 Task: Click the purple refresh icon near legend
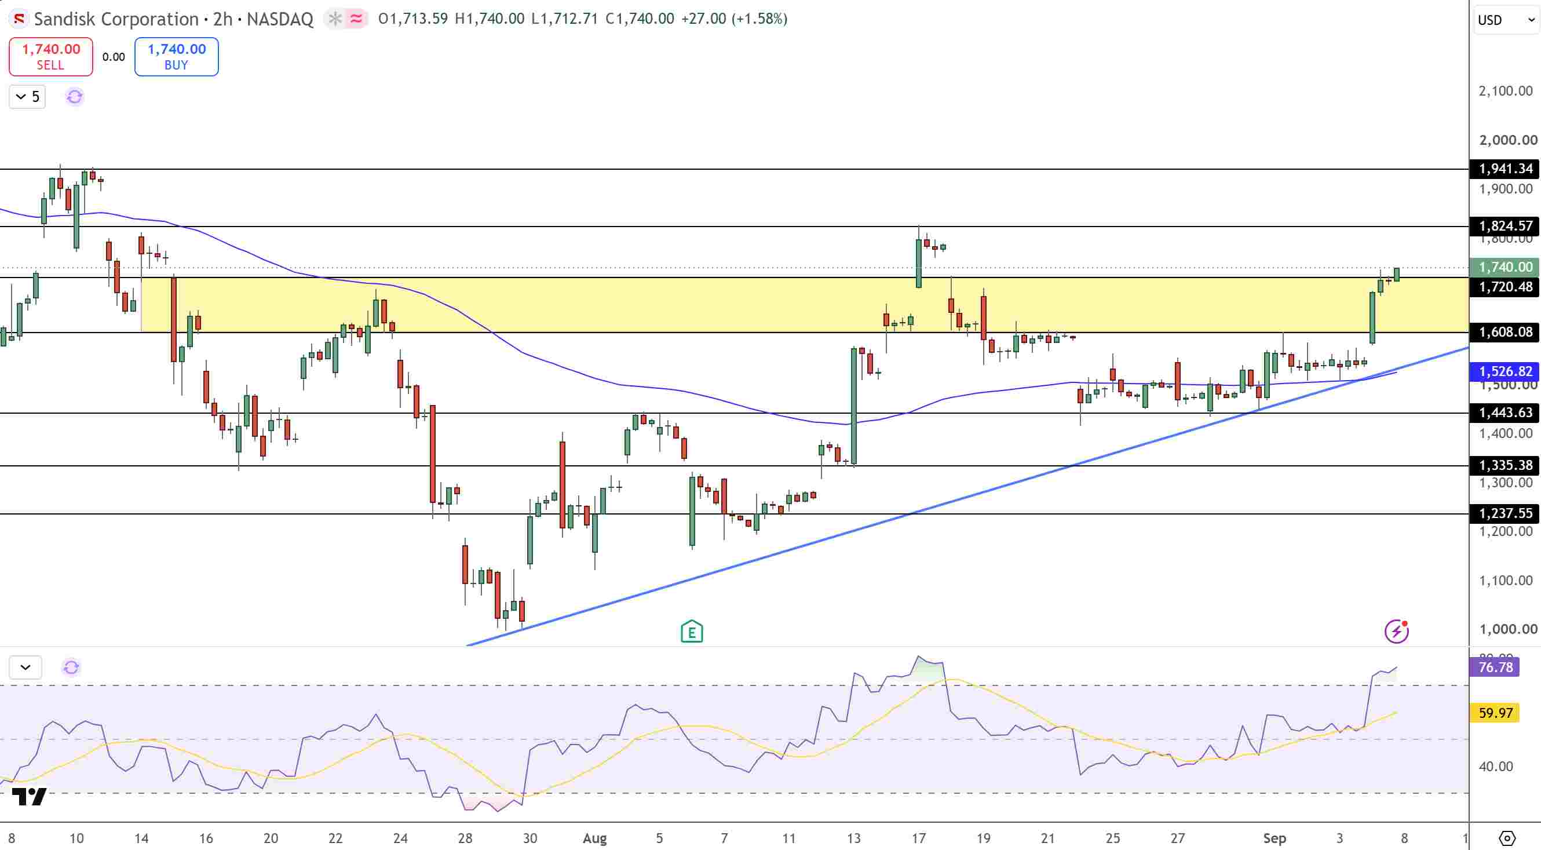(x=74, y=97)
